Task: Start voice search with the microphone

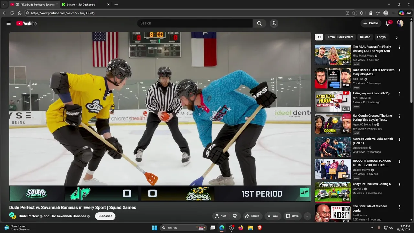Action: pyautogui.click(x=274, y=23)
